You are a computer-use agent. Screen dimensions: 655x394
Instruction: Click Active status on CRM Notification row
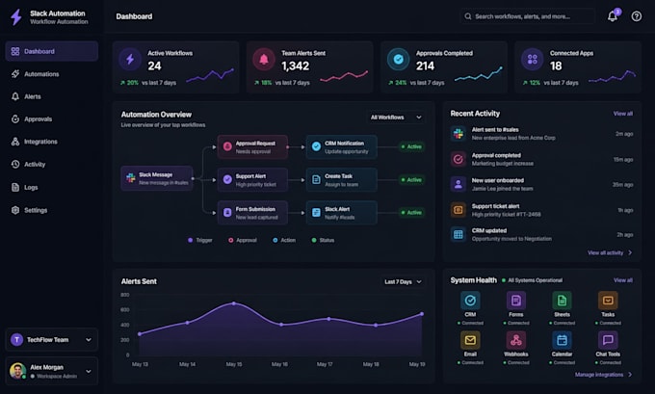pyautogui.click(x=411, y=146)
